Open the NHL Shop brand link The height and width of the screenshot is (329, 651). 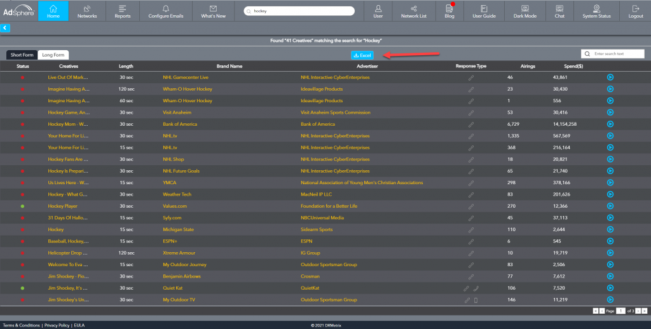[173, 159]
